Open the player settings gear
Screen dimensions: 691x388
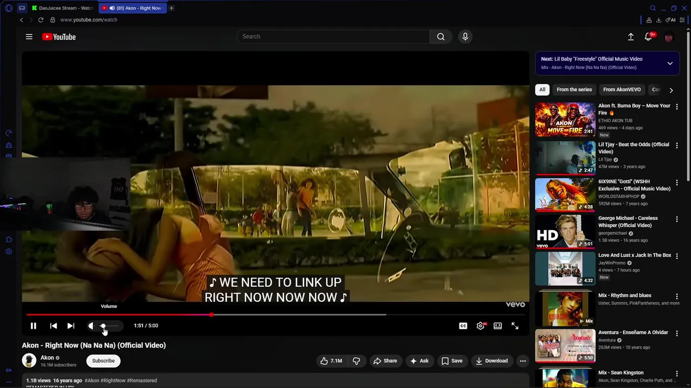pos(480,325)
